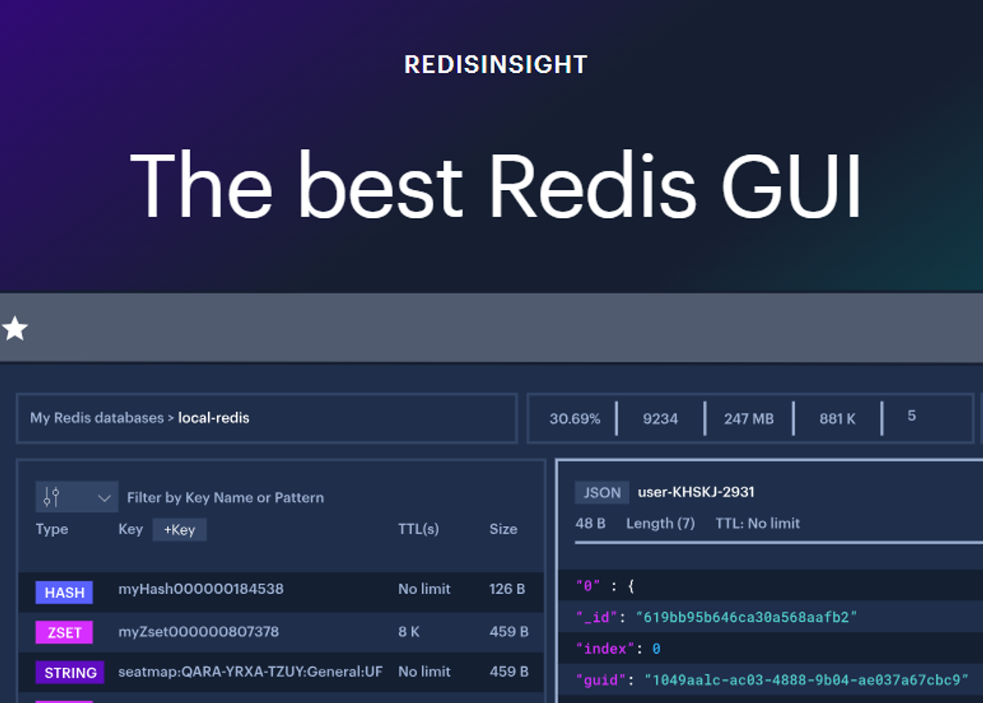Click the +Key button
Image resolution: width=983 pixels, height=703 pixels.
coord(179,529)
